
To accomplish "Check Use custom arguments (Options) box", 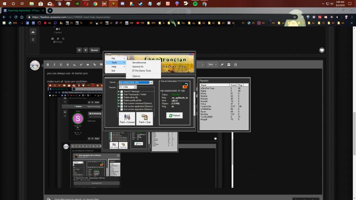I will pyautogui.click(x=122, y=109).
